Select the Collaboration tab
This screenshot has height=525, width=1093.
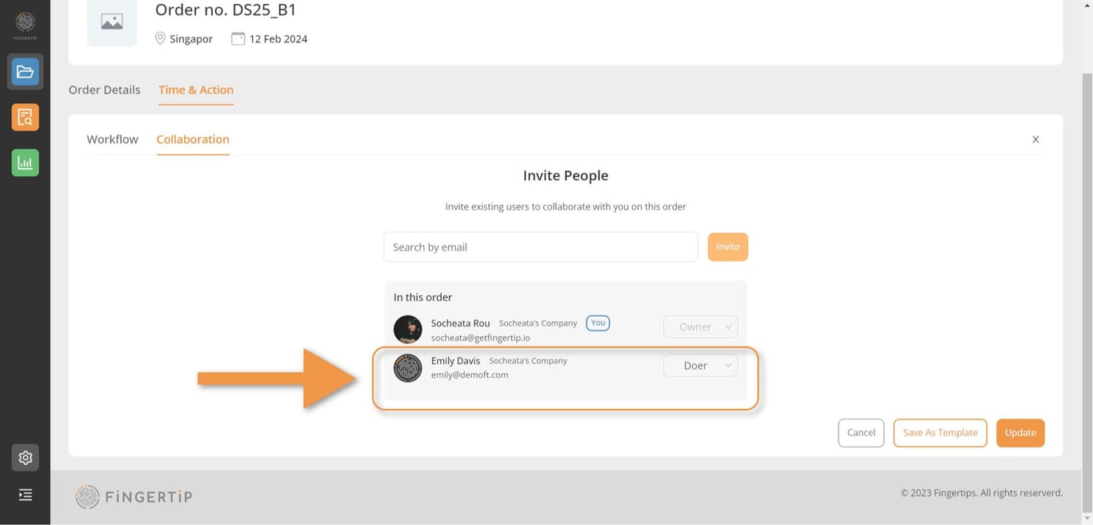tap(192, 138)
